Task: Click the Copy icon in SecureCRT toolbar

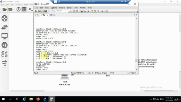Action: [x=71, y=11]
